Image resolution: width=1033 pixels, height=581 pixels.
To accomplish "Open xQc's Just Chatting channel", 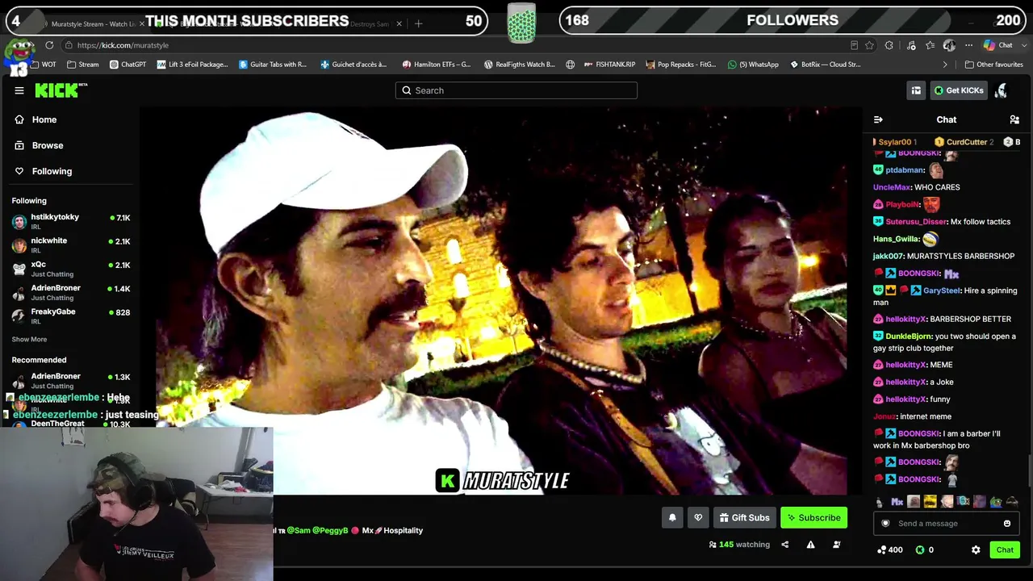I will [71, 269].
